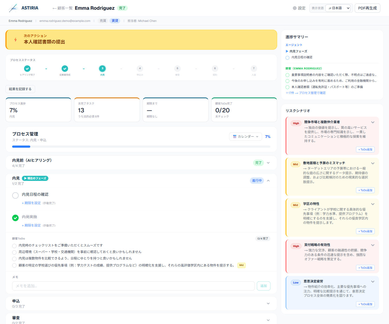389x324 pixels.
Task: Uncheck the completed 内見実施 task
Action: pyautogui.click(x=15, y=218)
